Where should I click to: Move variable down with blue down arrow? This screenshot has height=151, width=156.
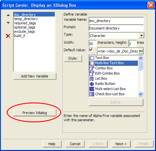point(8,23)
